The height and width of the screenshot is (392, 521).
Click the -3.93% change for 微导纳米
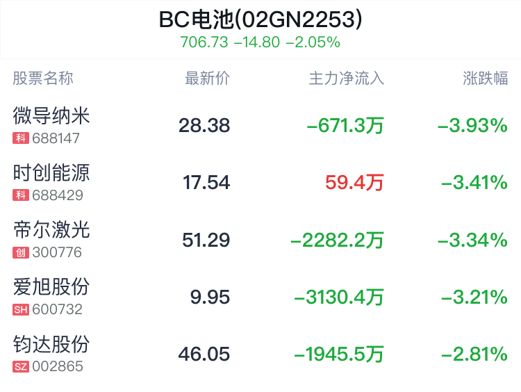click(472, 125)
